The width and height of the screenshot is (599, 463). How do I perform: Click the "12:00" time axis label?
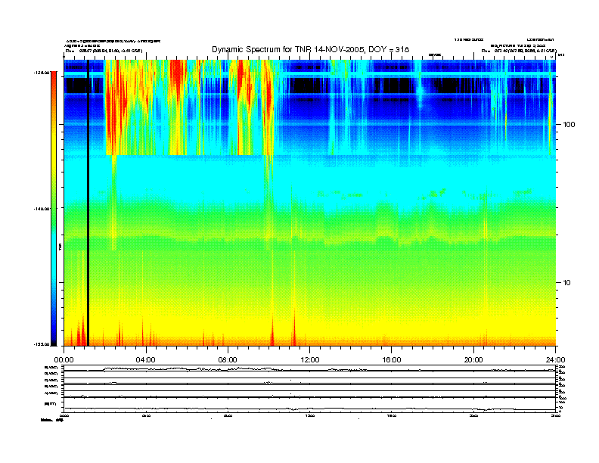(x=310, y=360)
